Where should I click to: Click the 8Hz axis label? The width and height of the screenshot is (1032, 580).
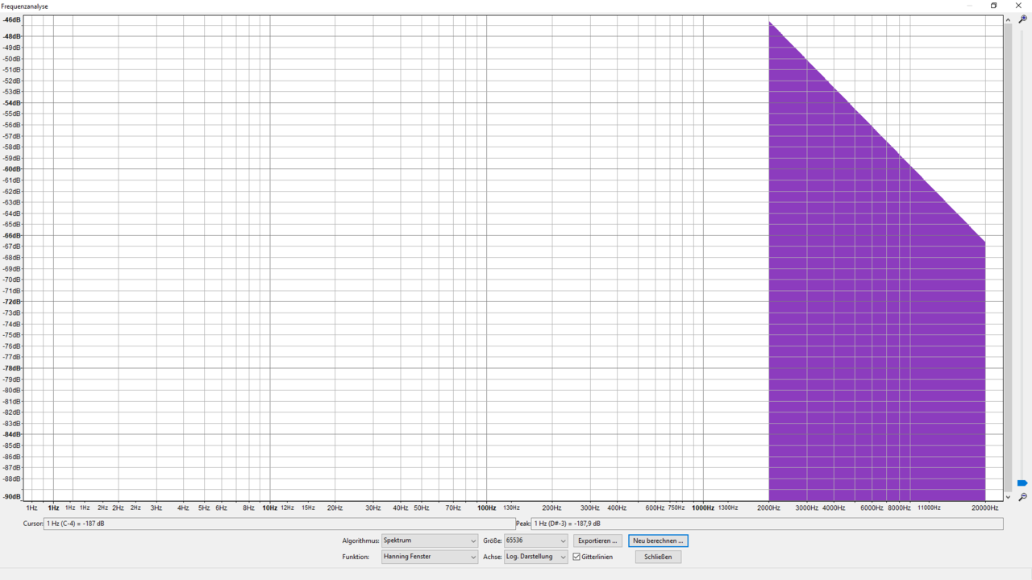coord(248,507)
